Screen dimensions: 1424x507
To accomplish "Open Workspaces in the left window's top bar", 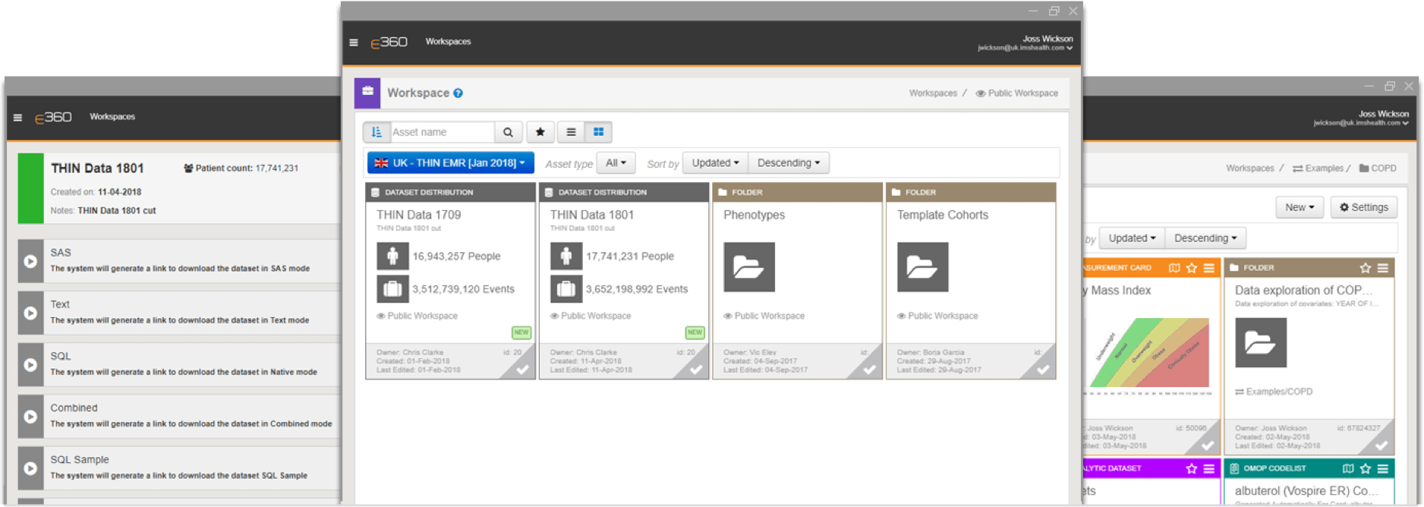I will [x=112, y=117].
